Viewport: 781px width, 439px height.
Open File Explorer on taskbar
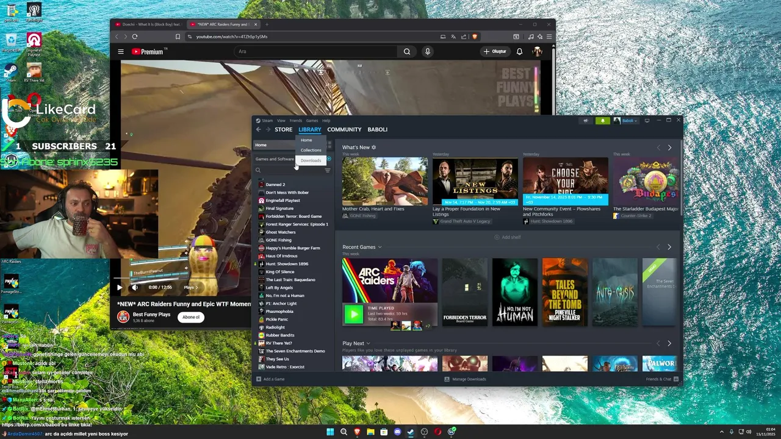[370, 432]
